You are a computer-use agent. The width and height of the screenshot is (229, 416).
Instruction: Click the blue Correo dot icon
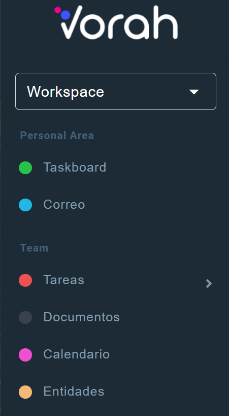[25, 205]
